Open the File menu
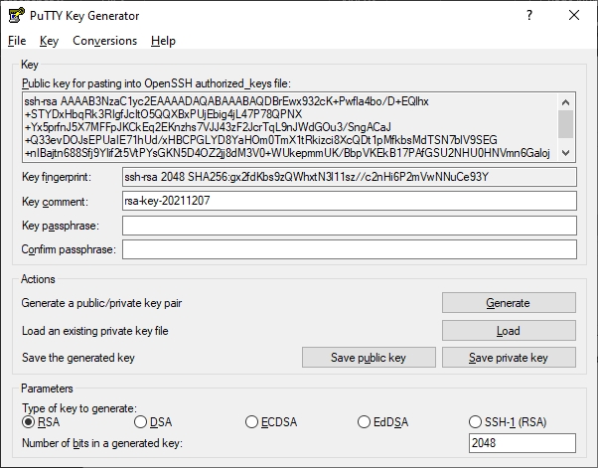 pos(16,41)
